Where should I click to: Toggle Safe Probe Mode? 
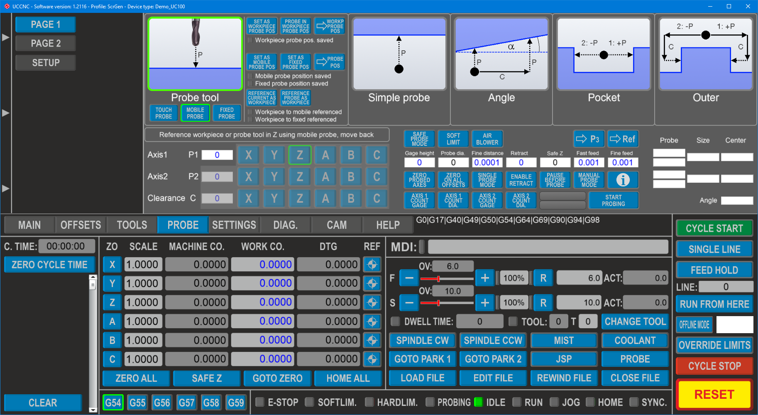click(x=419, y=139)
